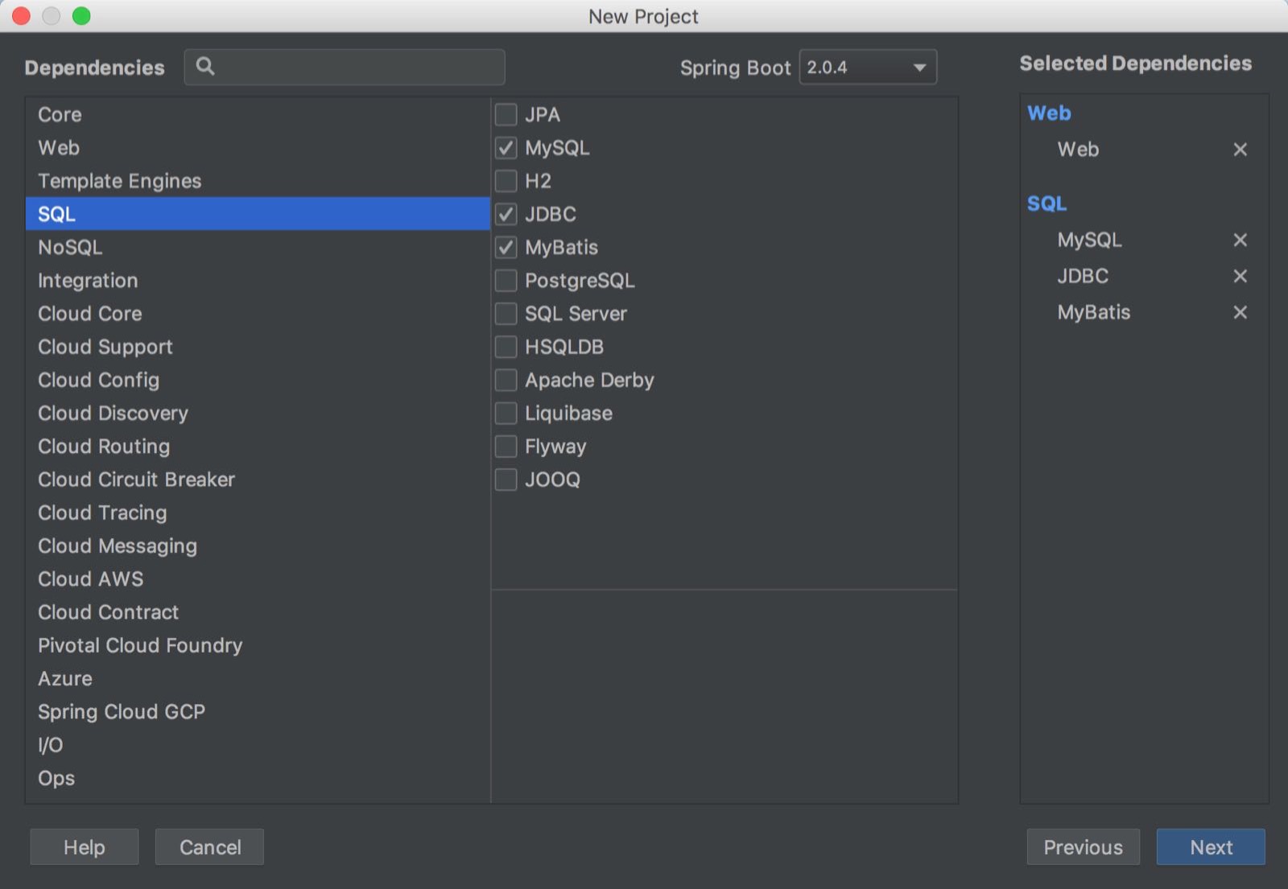Tick the HSQLDB checkbox

click(506, 347)
